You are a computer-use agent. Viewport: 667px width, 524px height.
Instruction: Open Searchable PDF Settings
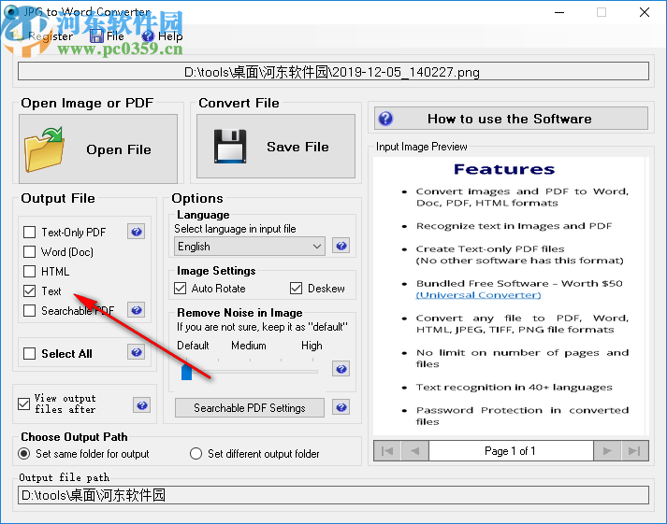249,407
